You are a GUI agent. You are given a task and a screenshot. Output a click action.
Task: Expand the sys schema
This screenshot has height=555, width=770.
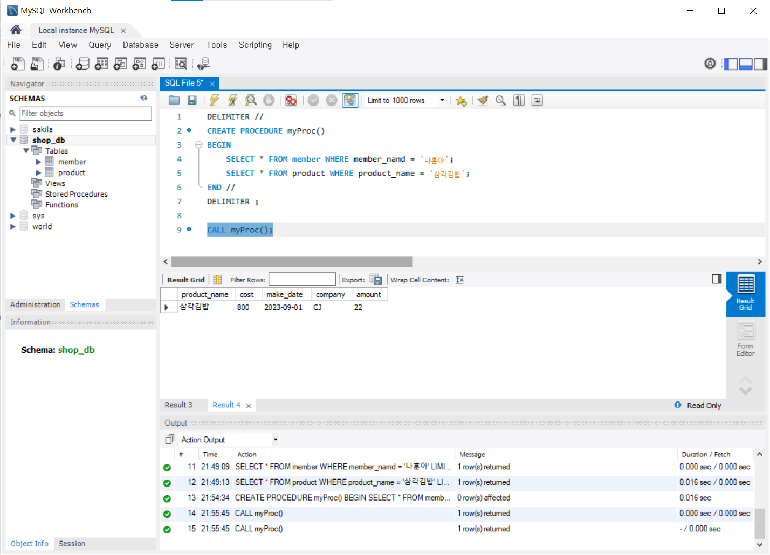click(x=13, y=216)
